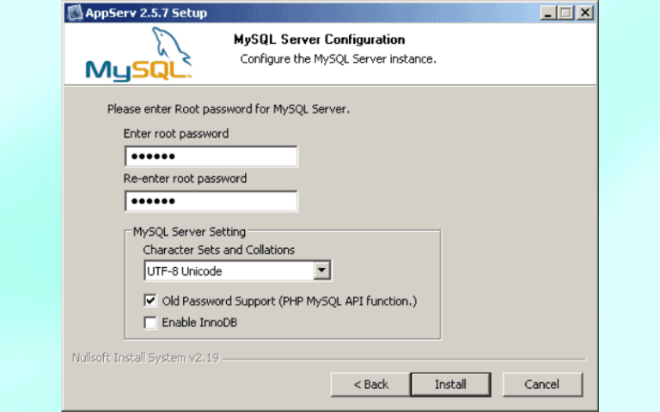Click the MySQL Server Configuration heading

coord(319,39)
